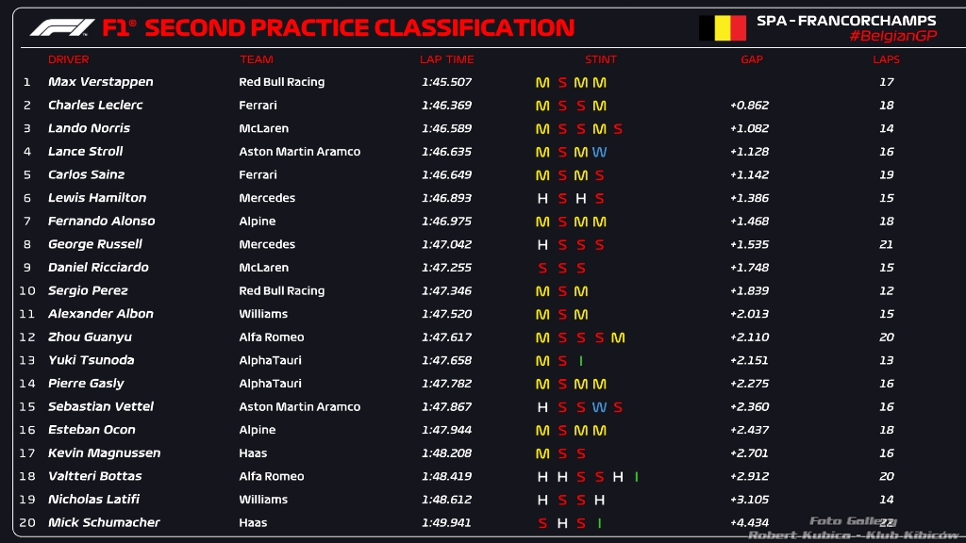Select the GAP column header
The height and width of the screenshot is (543, 966).
[751, 59]
